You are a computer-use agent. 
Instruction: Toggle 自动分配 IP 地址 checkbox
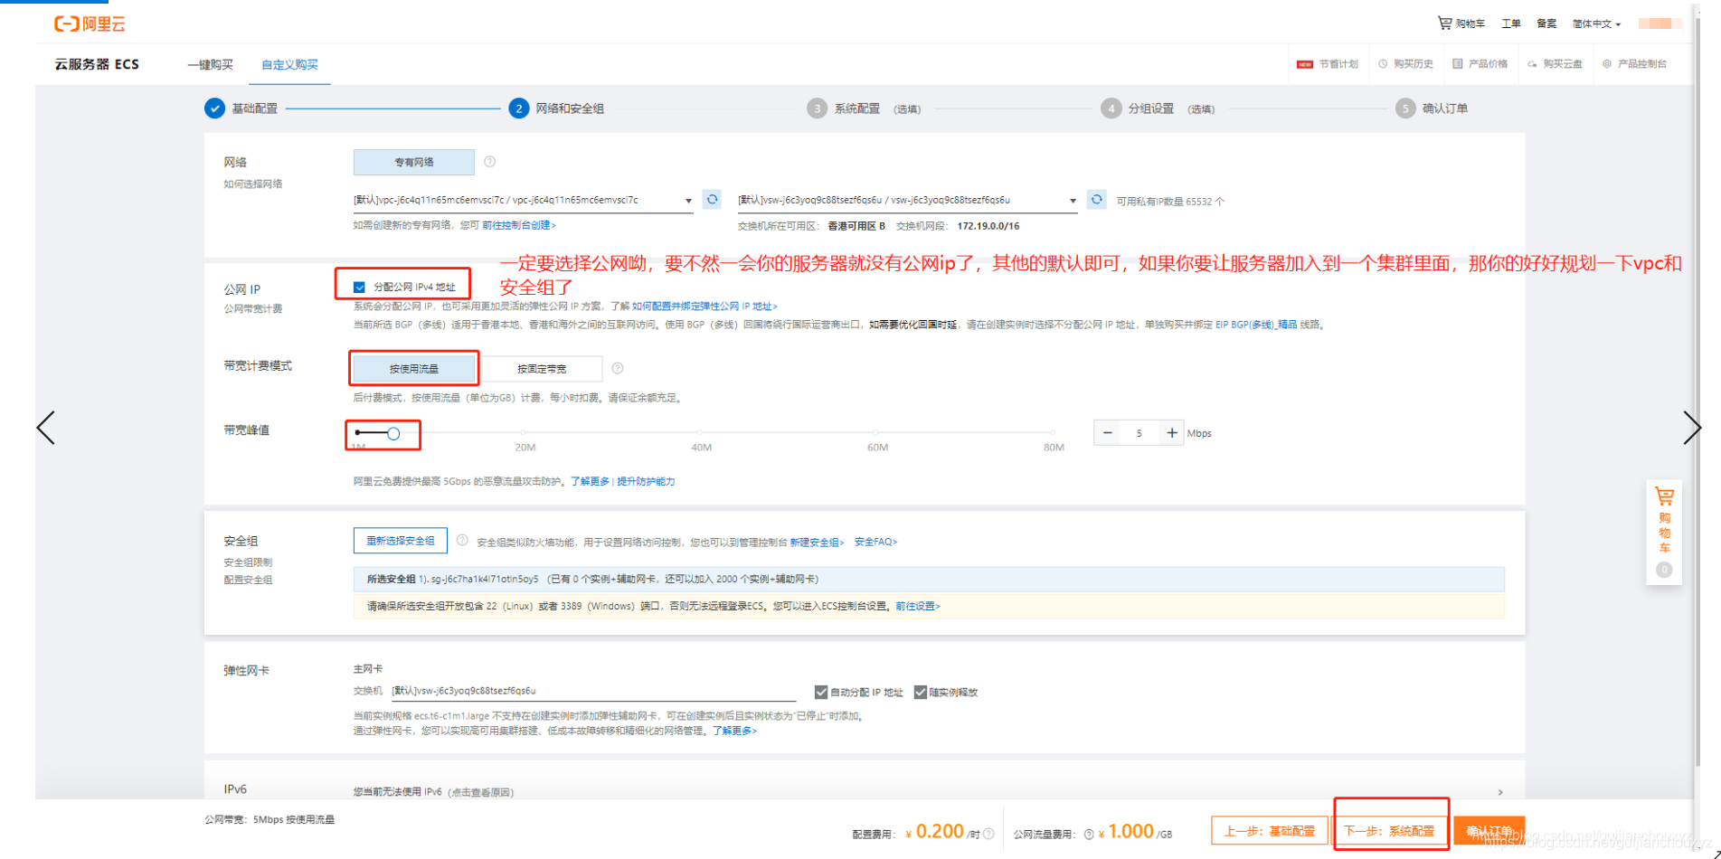(820, 692)
